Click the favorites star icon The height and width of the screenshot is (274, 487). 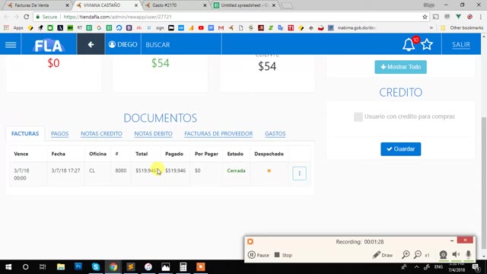(427, 45)
